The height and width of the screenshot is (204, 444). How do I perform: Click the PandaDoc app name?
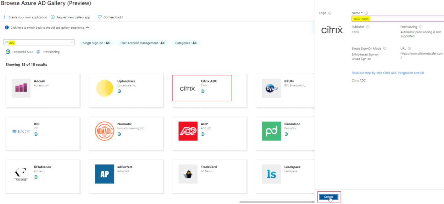point(292,124)
